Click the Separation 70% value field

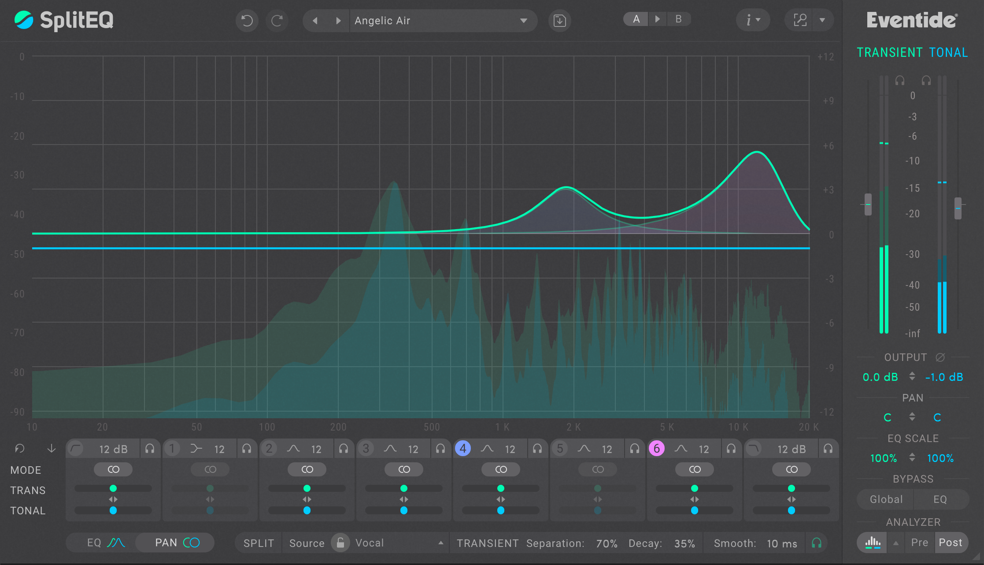coord(607,543)
